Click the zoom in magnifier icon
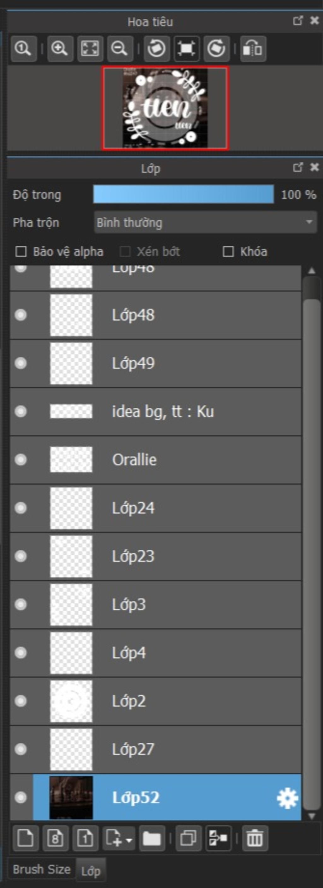This screenshot has height=888, width=323. (x=60, y=49)
